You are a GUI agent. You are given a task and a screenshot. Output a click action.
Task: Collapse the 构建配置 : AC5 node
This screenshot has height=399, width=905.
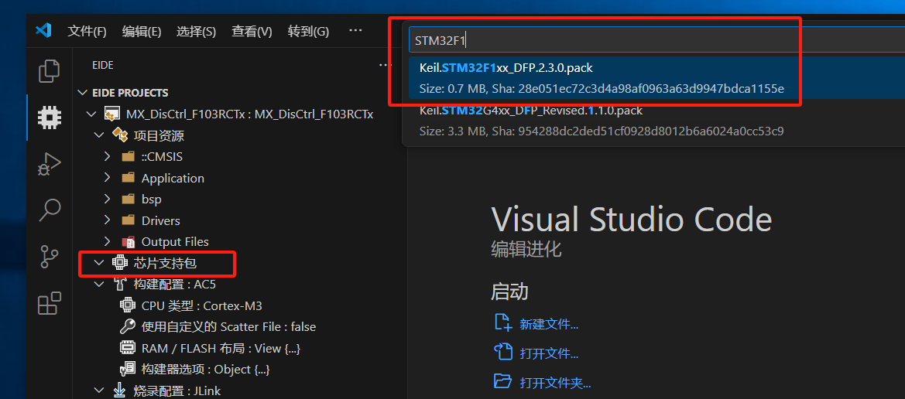click(x=99, y=285)
